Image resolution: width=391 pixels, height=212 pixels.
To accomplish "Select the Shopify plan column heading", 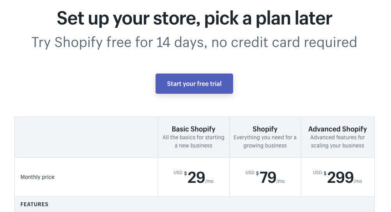I will pyautogui.click(x=265, y=129).
